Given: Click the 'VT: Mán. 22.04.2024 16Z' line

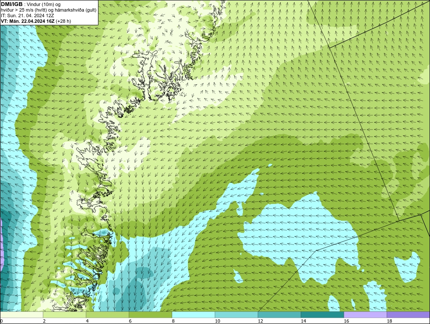Looking at the screenshot, I should tap(28, 21).
